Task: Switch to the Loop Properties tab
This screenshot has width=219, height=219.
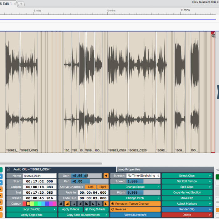Action: (x=129, y=169)
